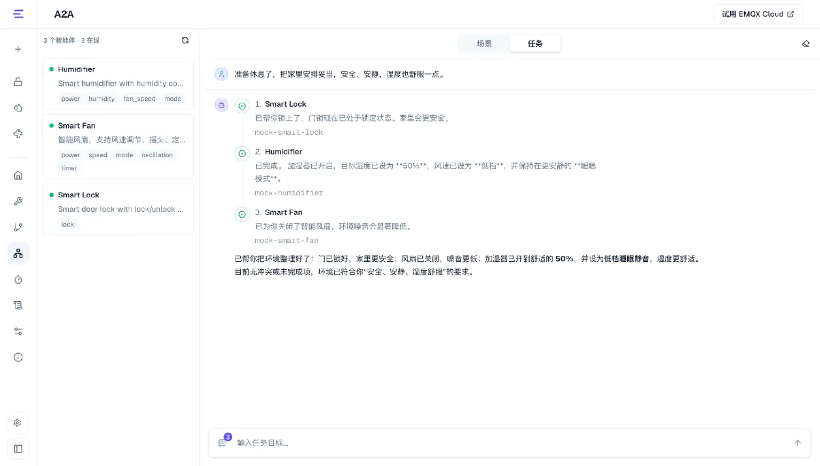Screen dimensions: 820x466
Task: Click the refresh agents list icon
Action: 185,41
